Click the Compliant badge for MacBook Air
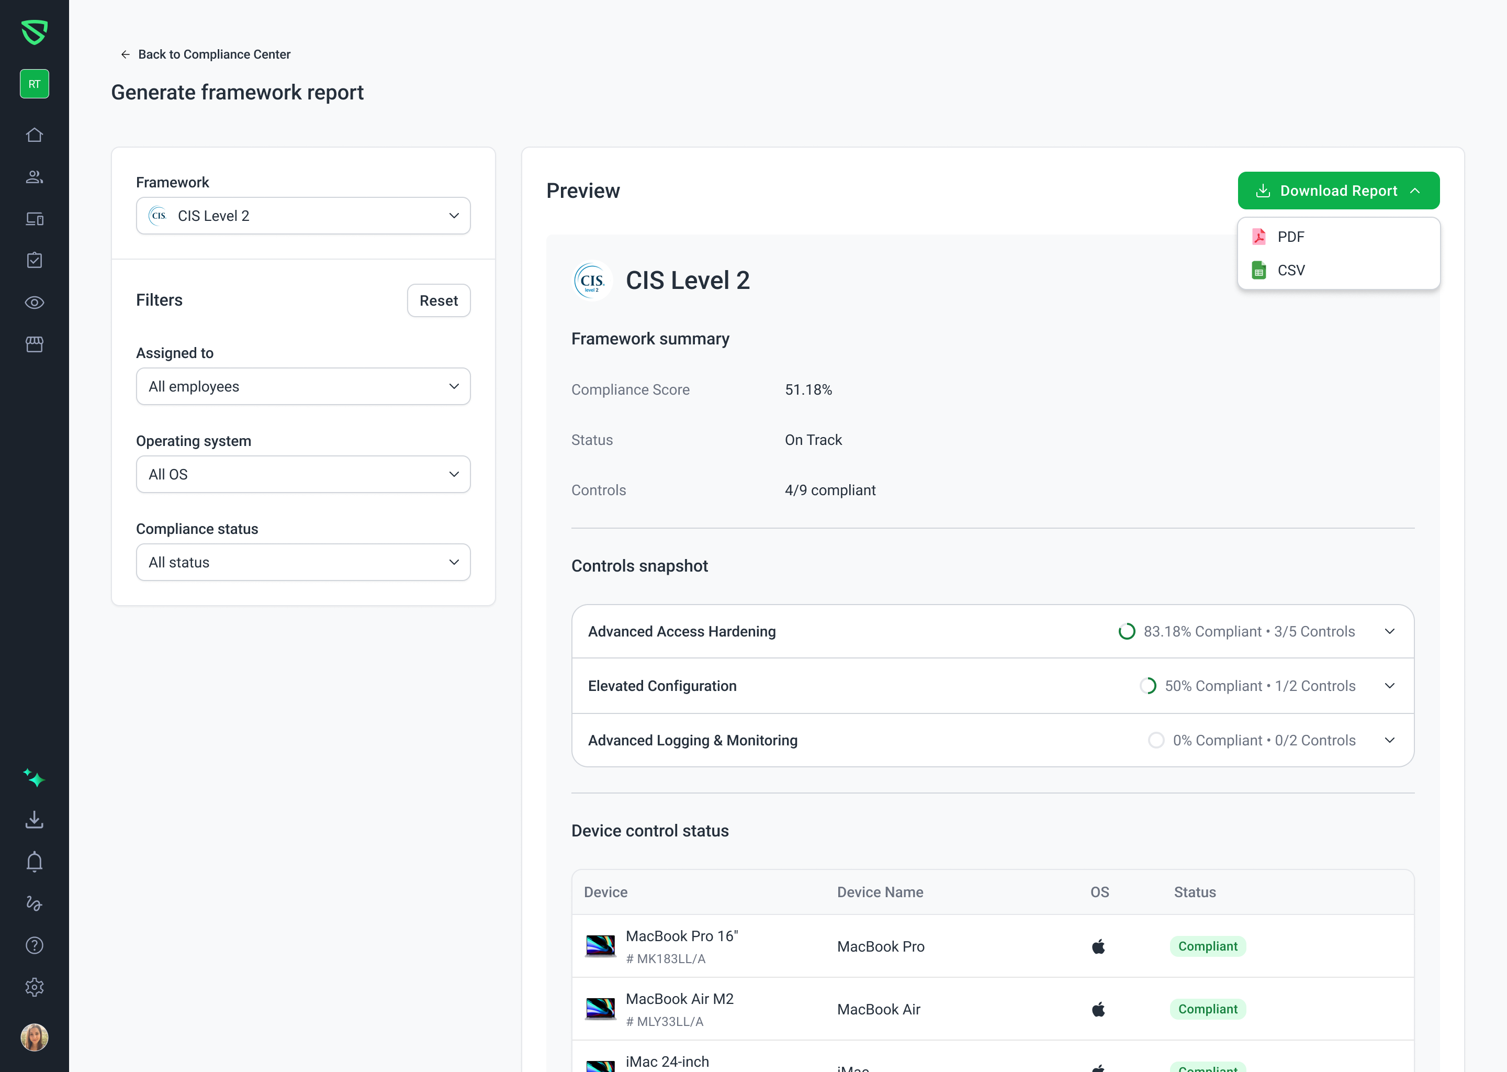Viewport: 1507px width, 1072px height. pos(1208,1009)
